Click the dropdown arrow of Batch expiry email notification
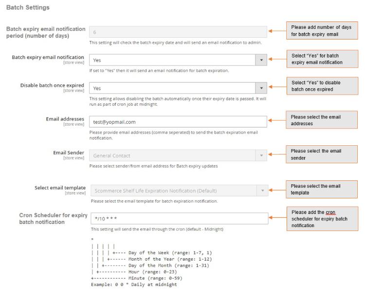This screenshot has width=365, height=290. coord(261,60)
